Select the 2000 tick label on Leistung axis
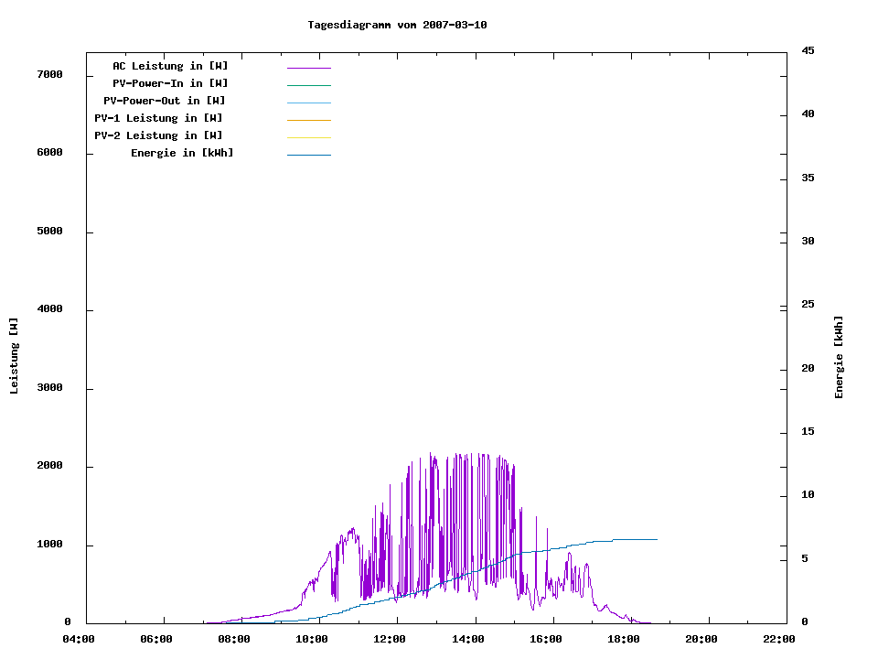 pos(49,466)
